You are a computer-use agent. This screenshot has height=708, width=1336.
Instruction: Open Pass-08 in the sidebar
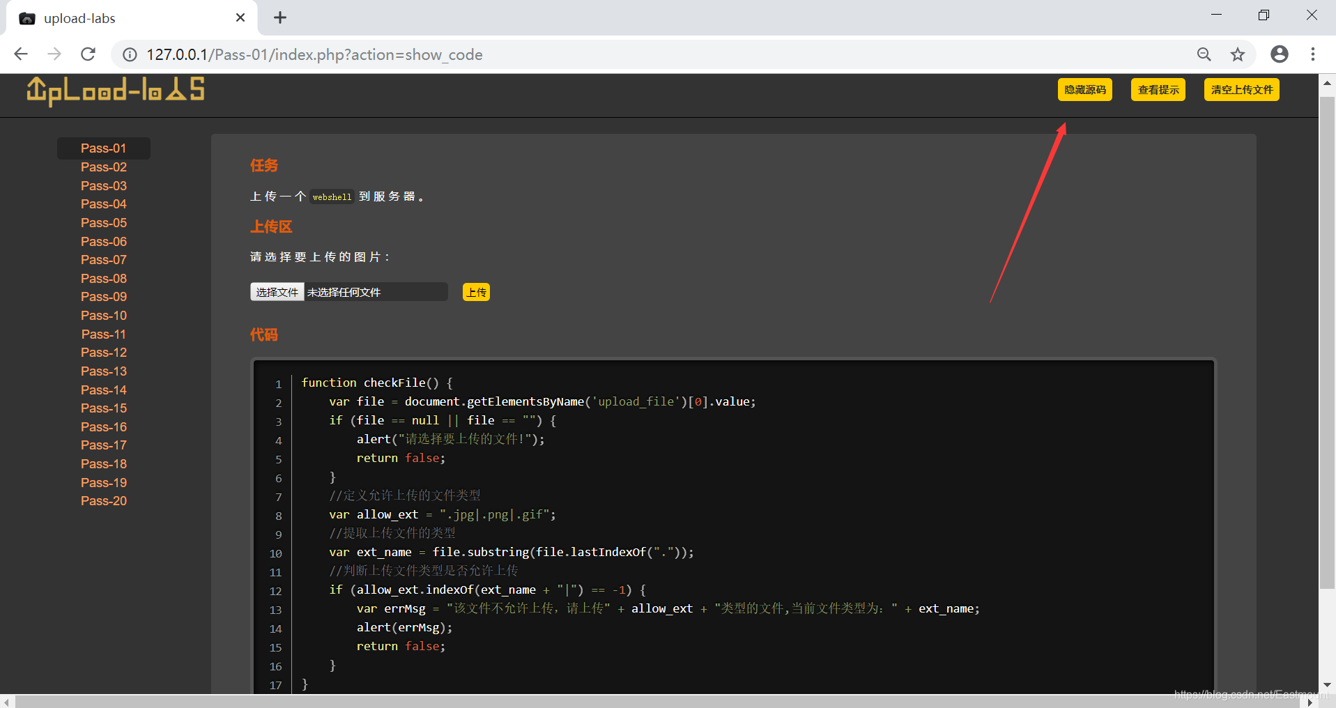[104, 279]
